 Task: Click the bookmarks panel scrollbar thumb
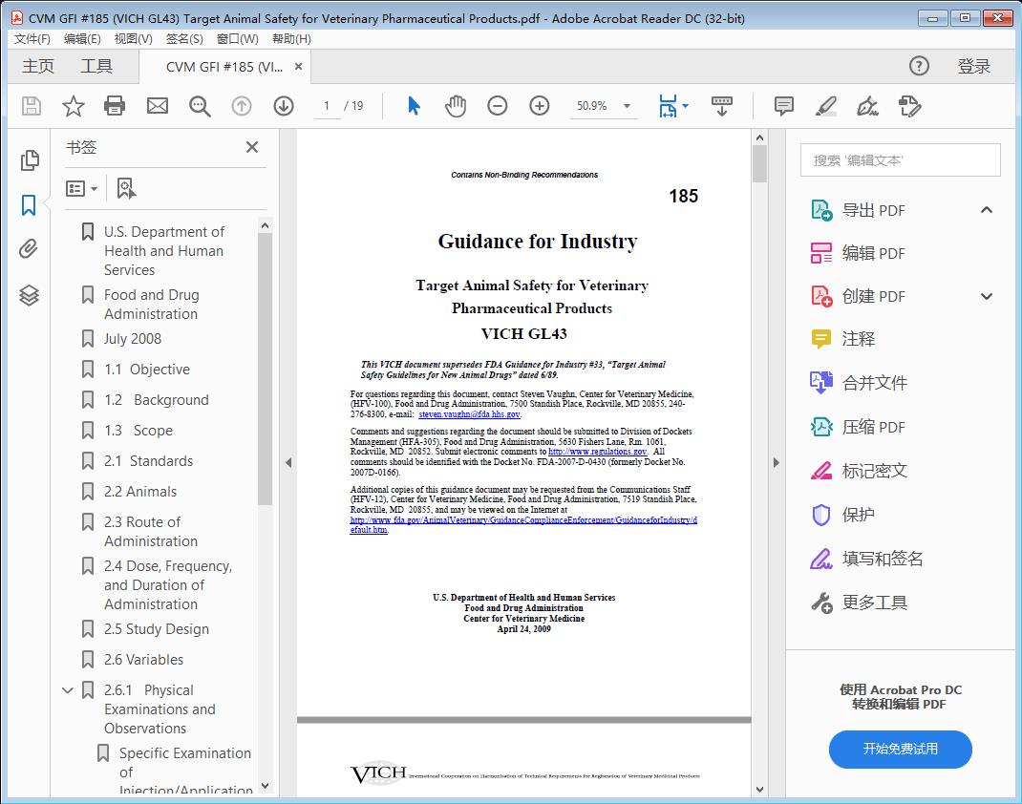pyautogui.click(x=265, y=370)
